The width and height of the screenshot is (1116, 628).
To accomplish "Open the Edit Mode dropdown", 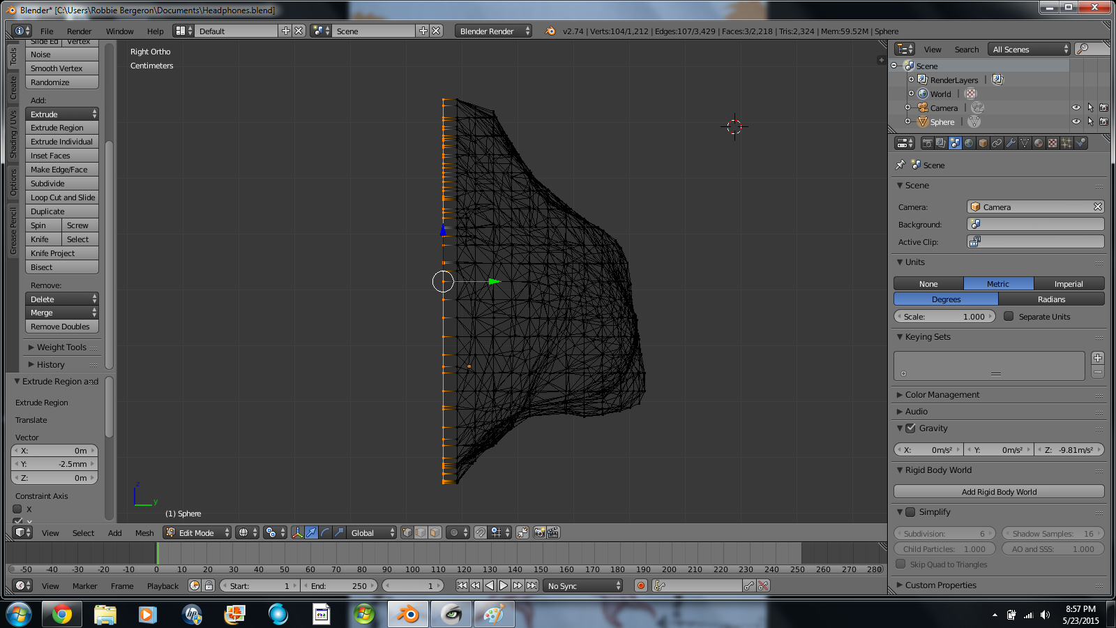I will click(x=197, y=532).
